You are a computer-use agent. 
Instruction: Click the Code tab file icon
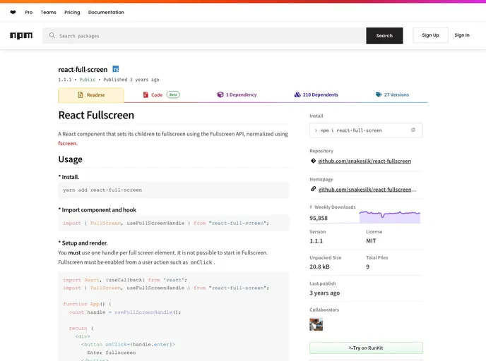[x=146, y=94]
